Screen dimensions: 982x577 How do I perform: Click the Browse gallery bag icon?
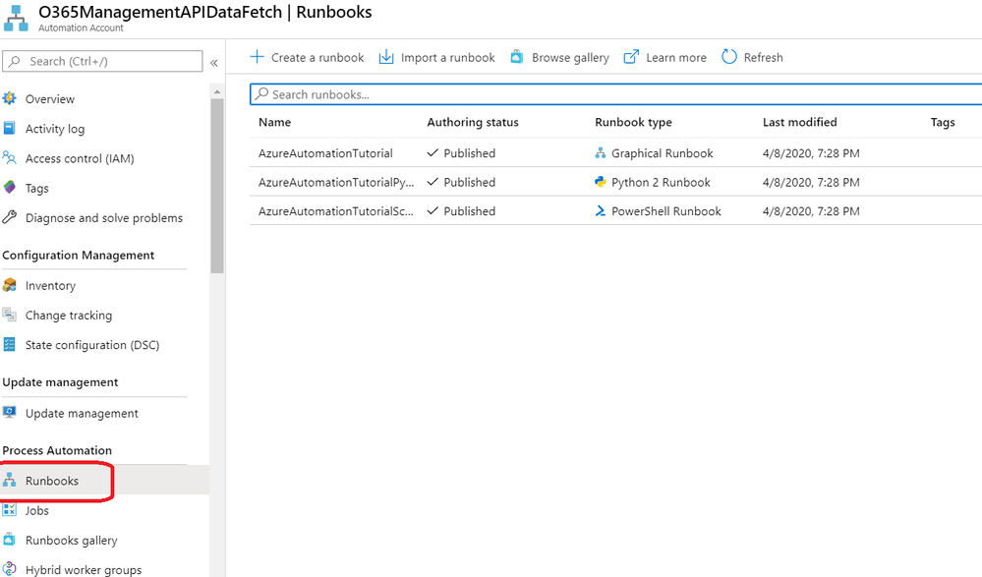click(x=517, y=57)
